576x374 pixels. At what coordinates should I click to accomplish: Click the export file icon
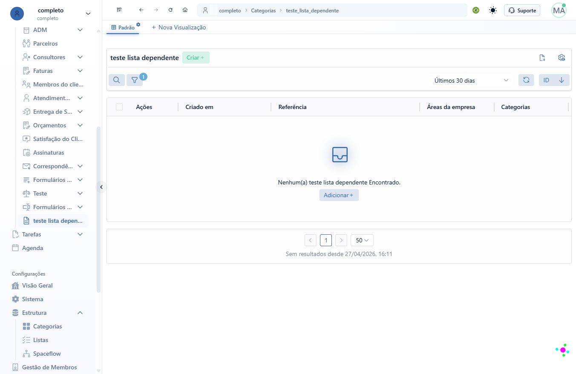click(542, 58)
